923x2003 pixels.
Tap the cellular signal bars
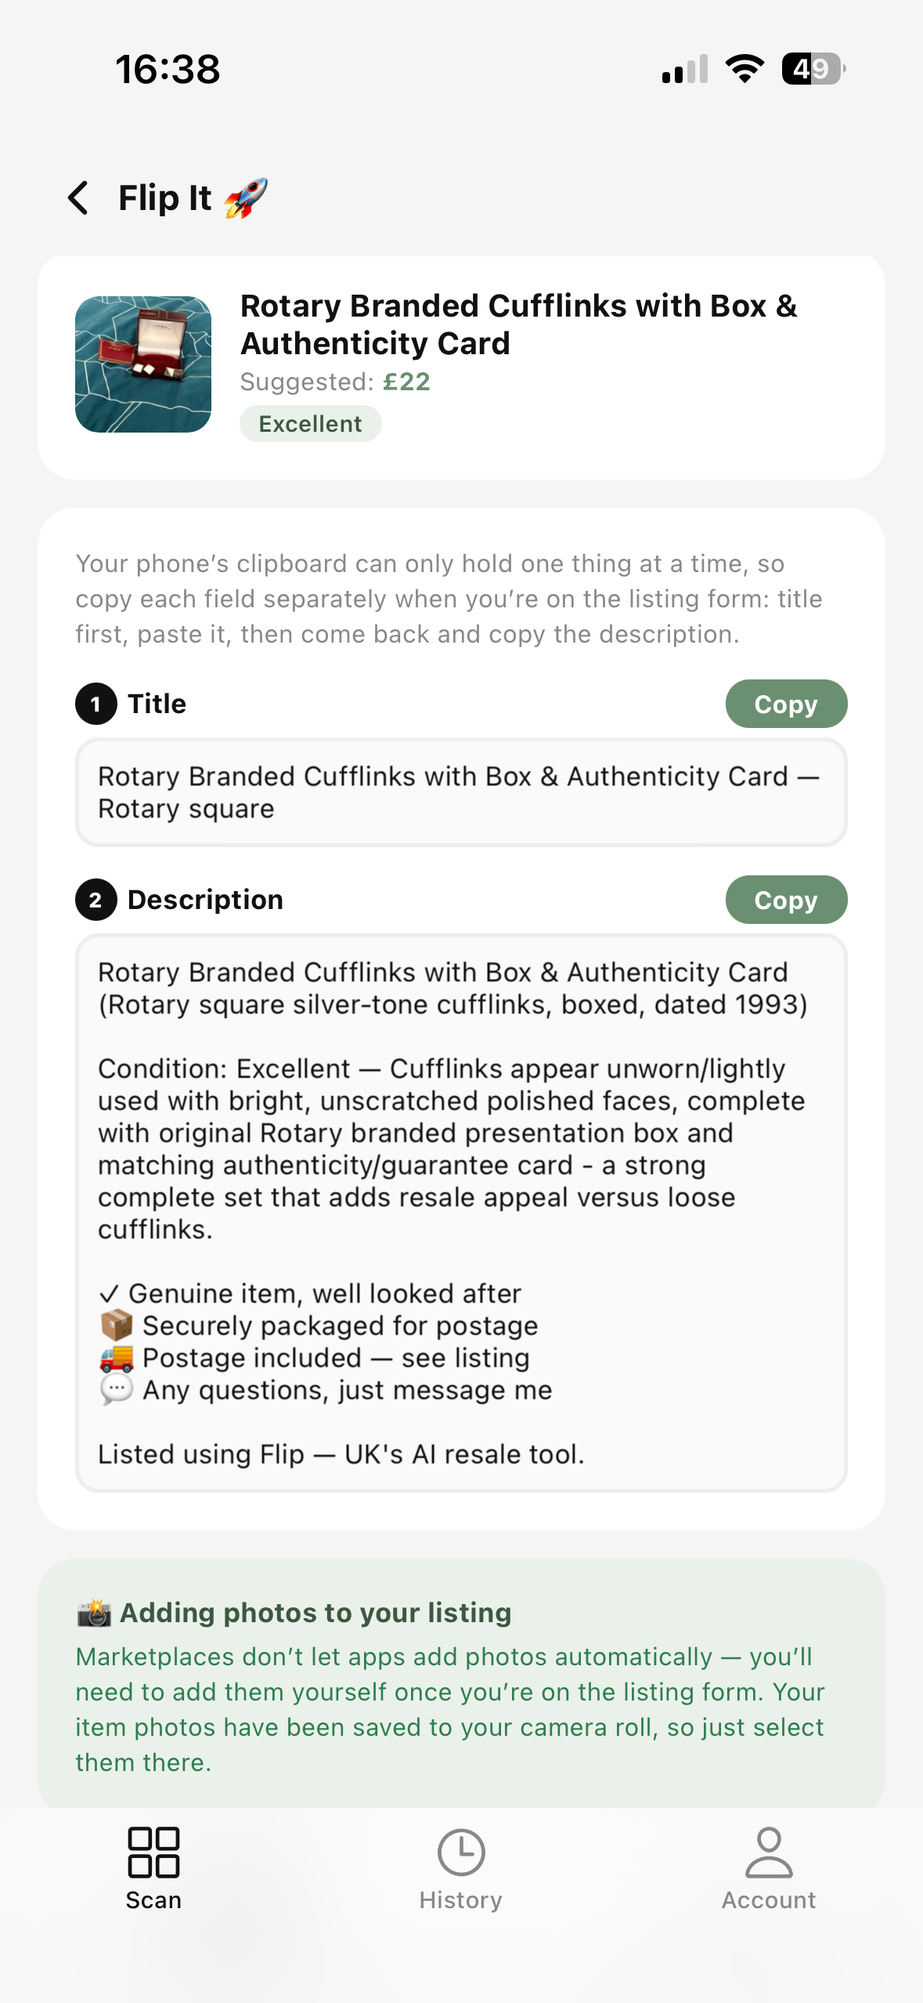click(685, 69)
